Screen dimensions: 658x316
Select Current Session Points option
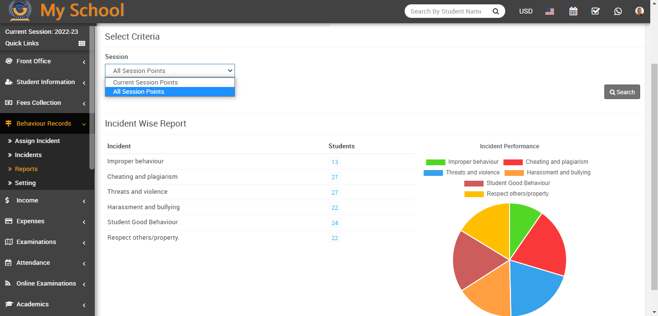point(146,83)
